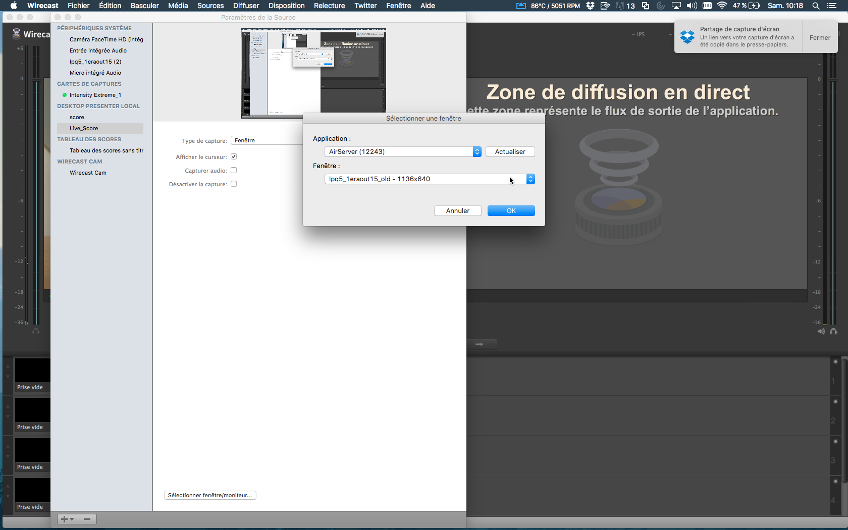Check the Désactiver la capture checkbox

[234, 184]
